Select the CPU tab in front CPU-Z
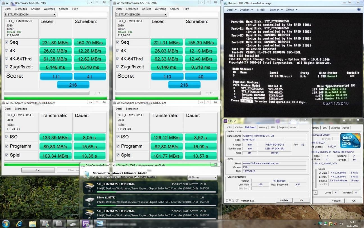Image resolution: width=364 pixels, height=228 pixels. (x=229, y=127)
